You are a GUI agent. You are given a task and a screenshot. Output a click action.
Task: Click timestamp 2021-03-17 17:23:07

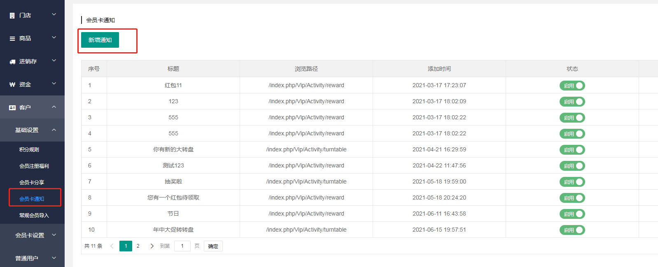tap(439, 85)
